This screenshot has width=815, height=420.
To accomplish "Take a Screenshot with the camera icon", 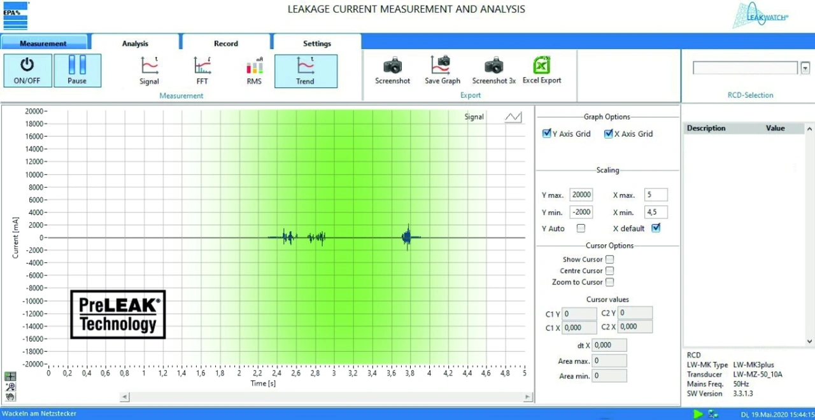I will click(392, 65).
